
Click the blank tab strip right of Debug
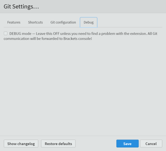click(x=130, y=22)
